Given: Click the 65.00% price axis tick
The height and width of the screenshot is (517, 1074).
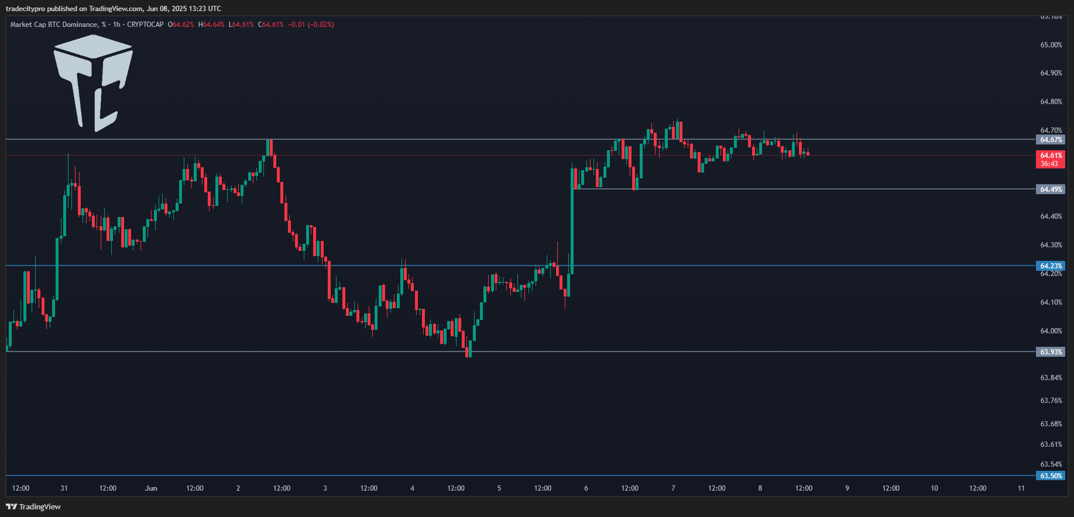Looking at the screenshot, I should (1051, 45).
